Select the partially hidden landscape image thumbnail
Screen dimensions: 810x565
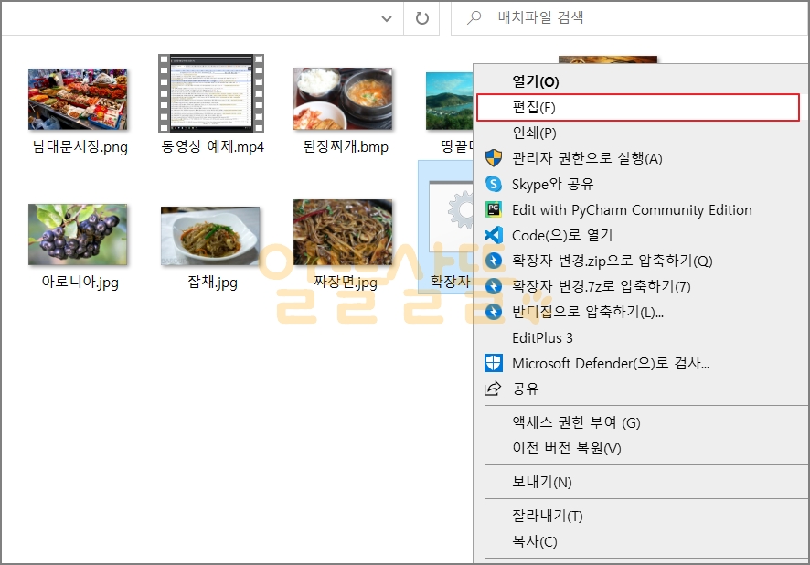[x=449, y=101]
